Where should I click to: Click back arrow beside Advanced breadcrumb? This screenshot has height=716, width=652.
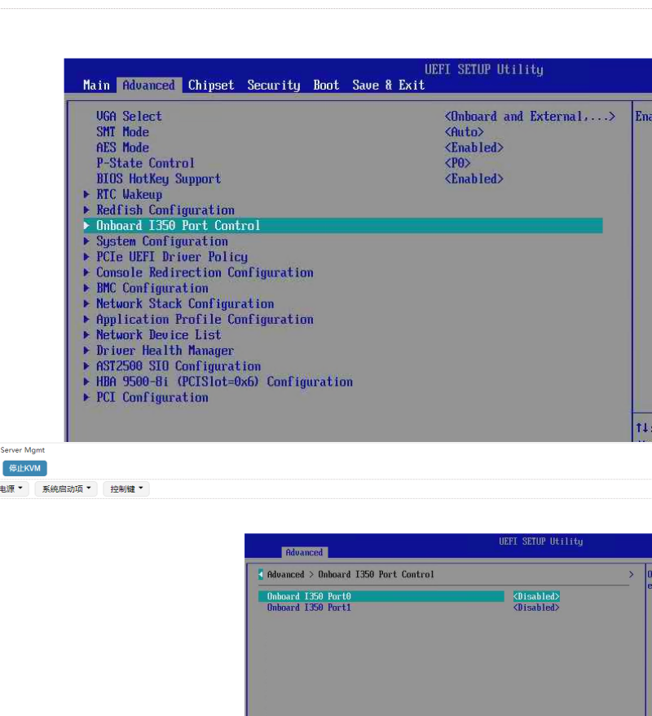[261, 574]
